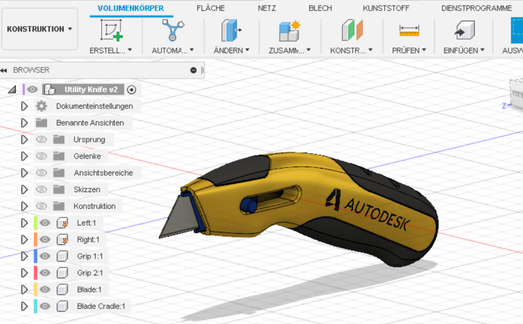The image size is (523, 324).
Task: Expand the Dokumenteinstellungen node
Action: [25, 106]
